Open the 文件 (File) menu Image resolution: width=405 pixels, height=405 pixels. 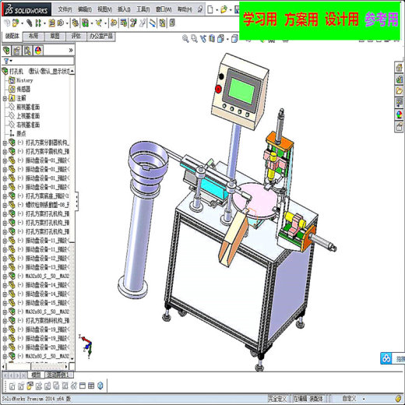(65, 9)
